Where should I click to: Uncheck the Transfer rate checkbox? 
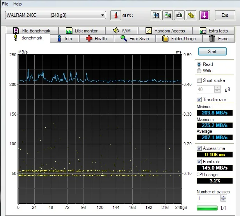199,100
